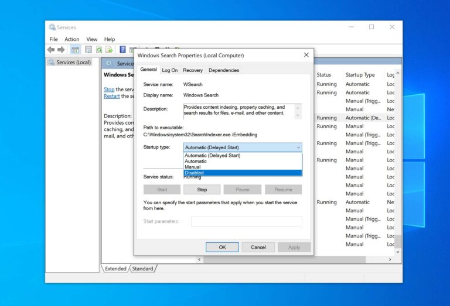Click the Restart the service link
The image size is (450, 306).
pyautogui.click(x=112, y=96)
